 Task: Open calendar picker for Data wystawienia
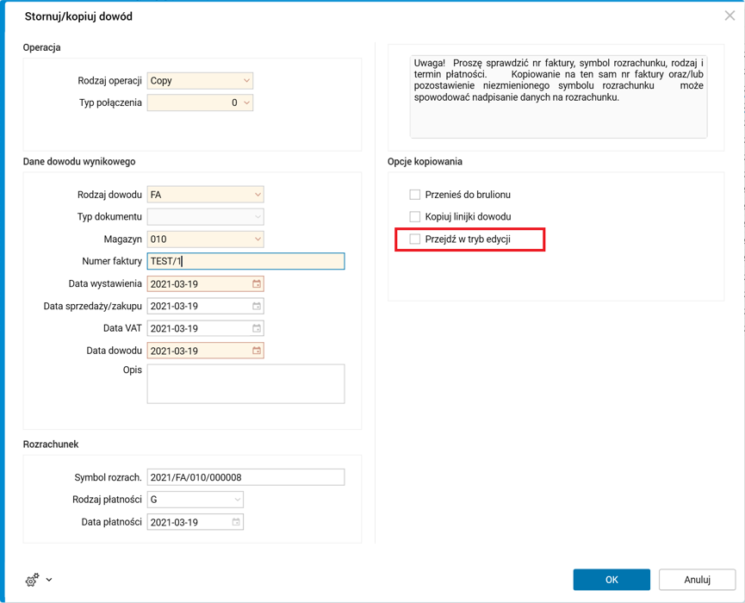click(257, 283)
